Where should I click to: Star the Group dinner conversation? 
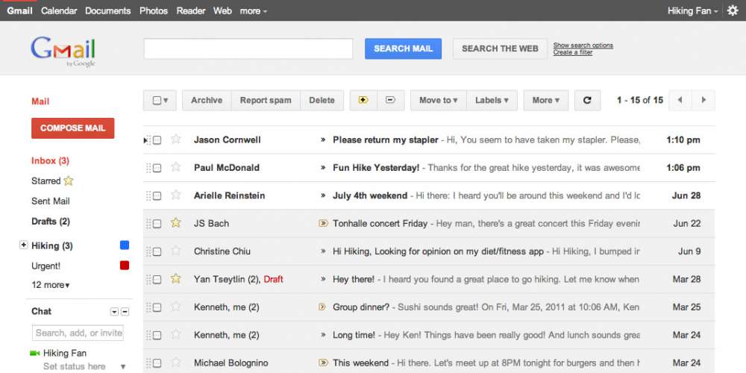pos(176,307)
